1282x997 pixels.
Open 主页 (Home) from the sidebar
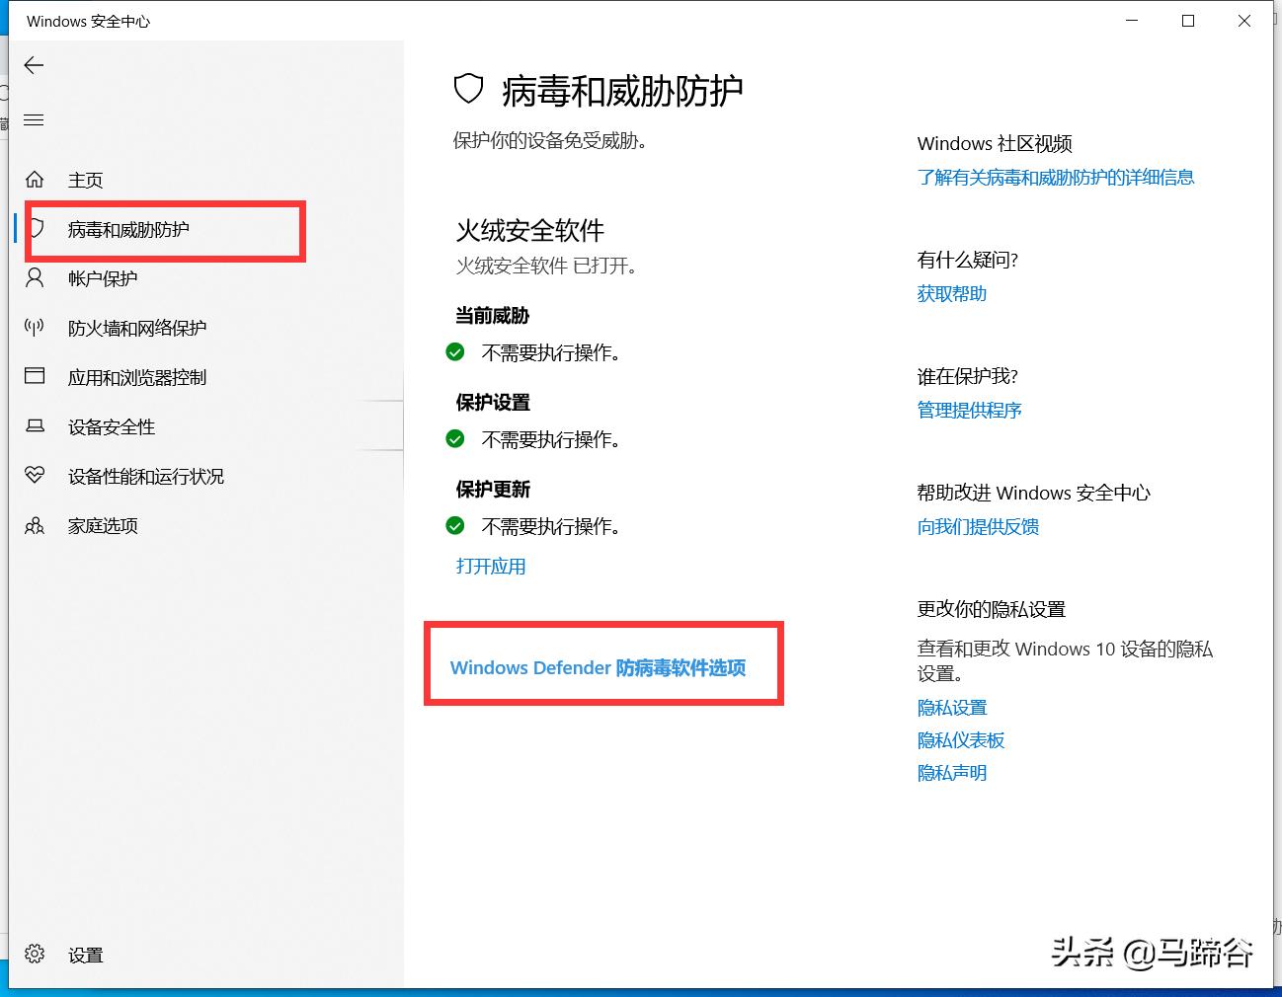[84, 179]
